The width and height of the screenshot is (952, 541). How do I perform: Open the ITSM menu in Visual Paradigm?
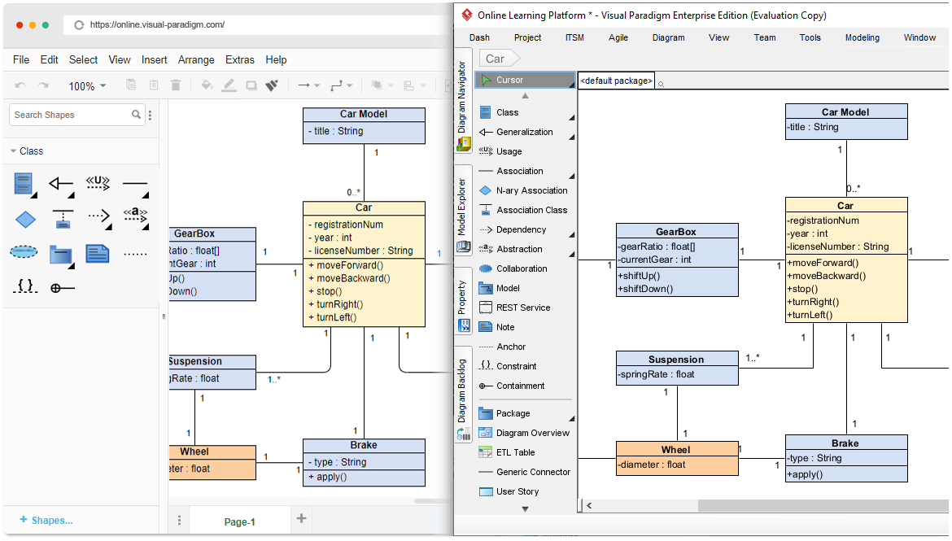(574, 37)
